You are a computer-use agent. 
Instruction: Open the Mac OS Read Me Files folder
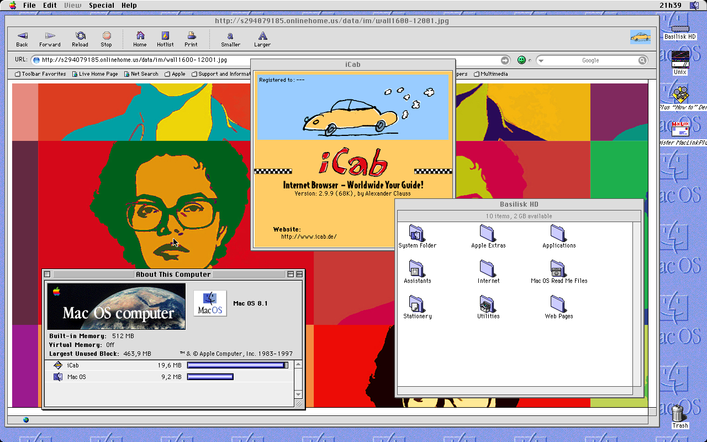click(559, 272)
